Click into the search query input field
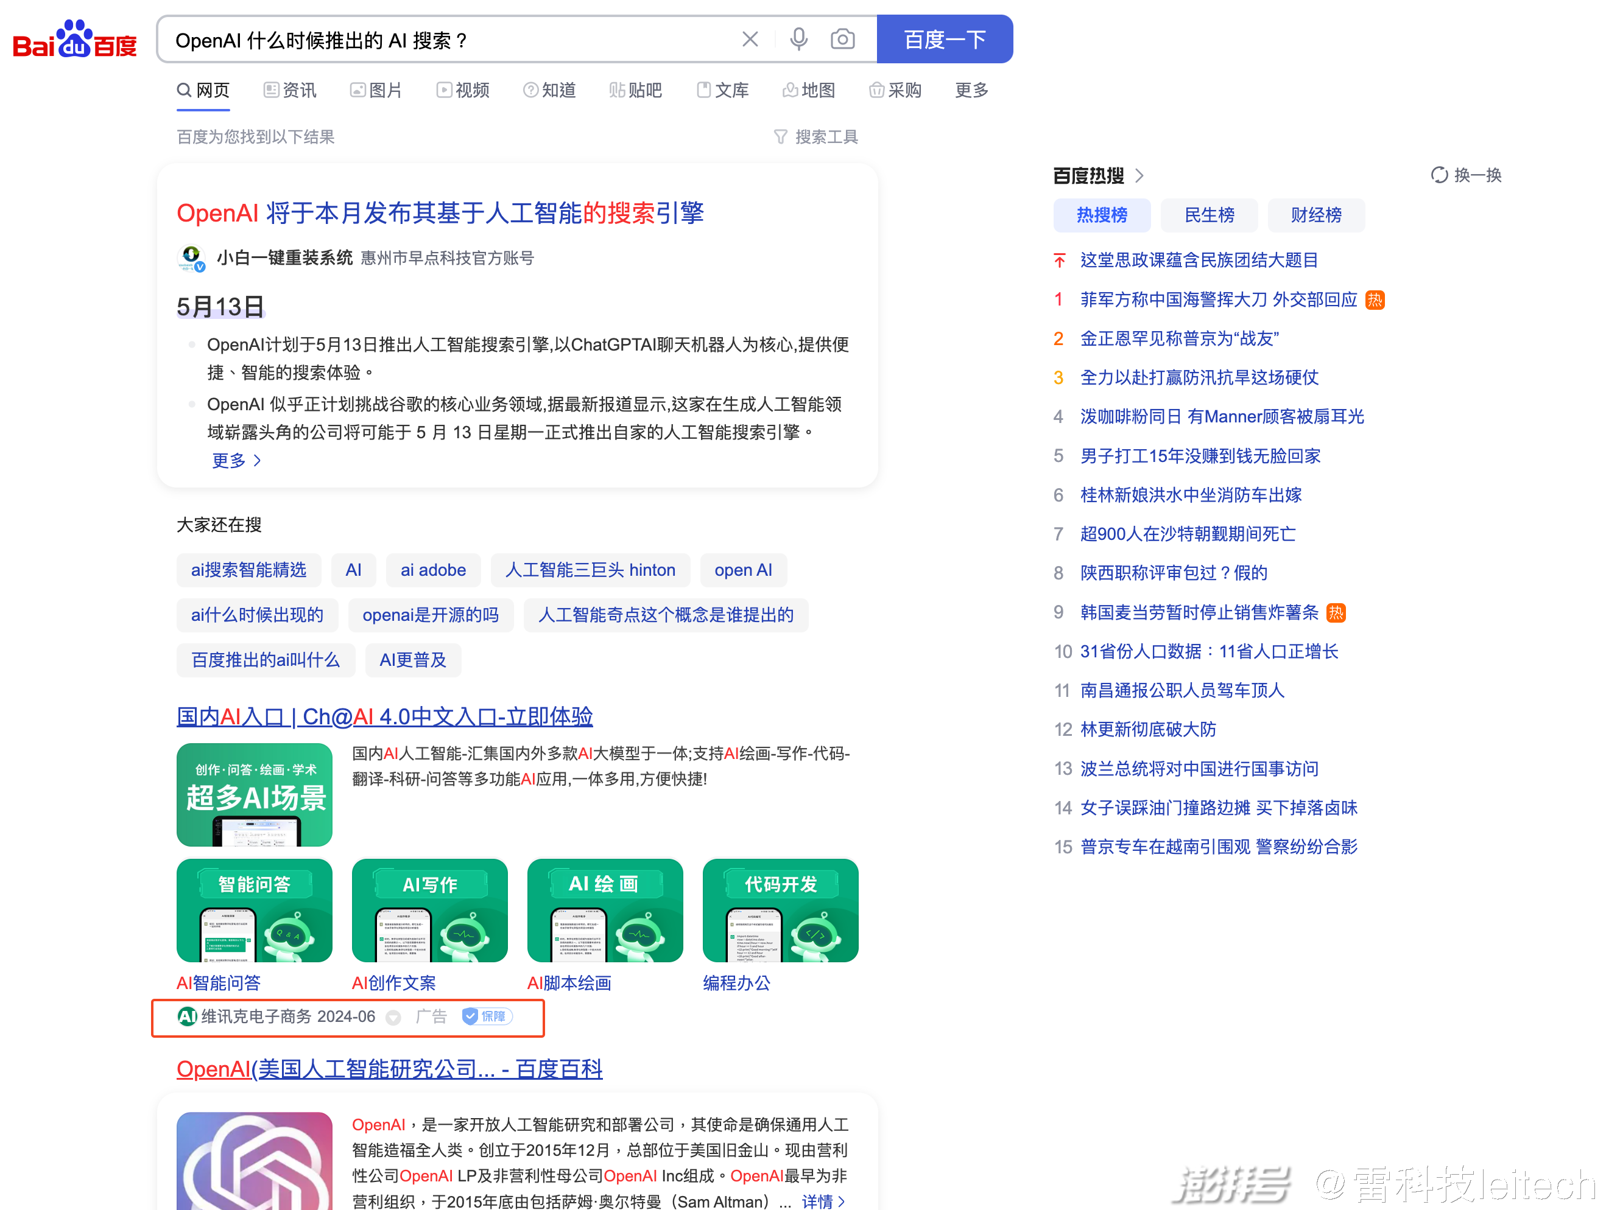1620x1210 pixels. click(440, 40)
